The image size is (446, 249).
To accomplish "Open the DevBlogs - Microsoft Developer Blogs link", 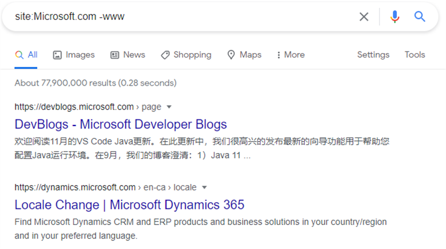I will pos(121,124).
